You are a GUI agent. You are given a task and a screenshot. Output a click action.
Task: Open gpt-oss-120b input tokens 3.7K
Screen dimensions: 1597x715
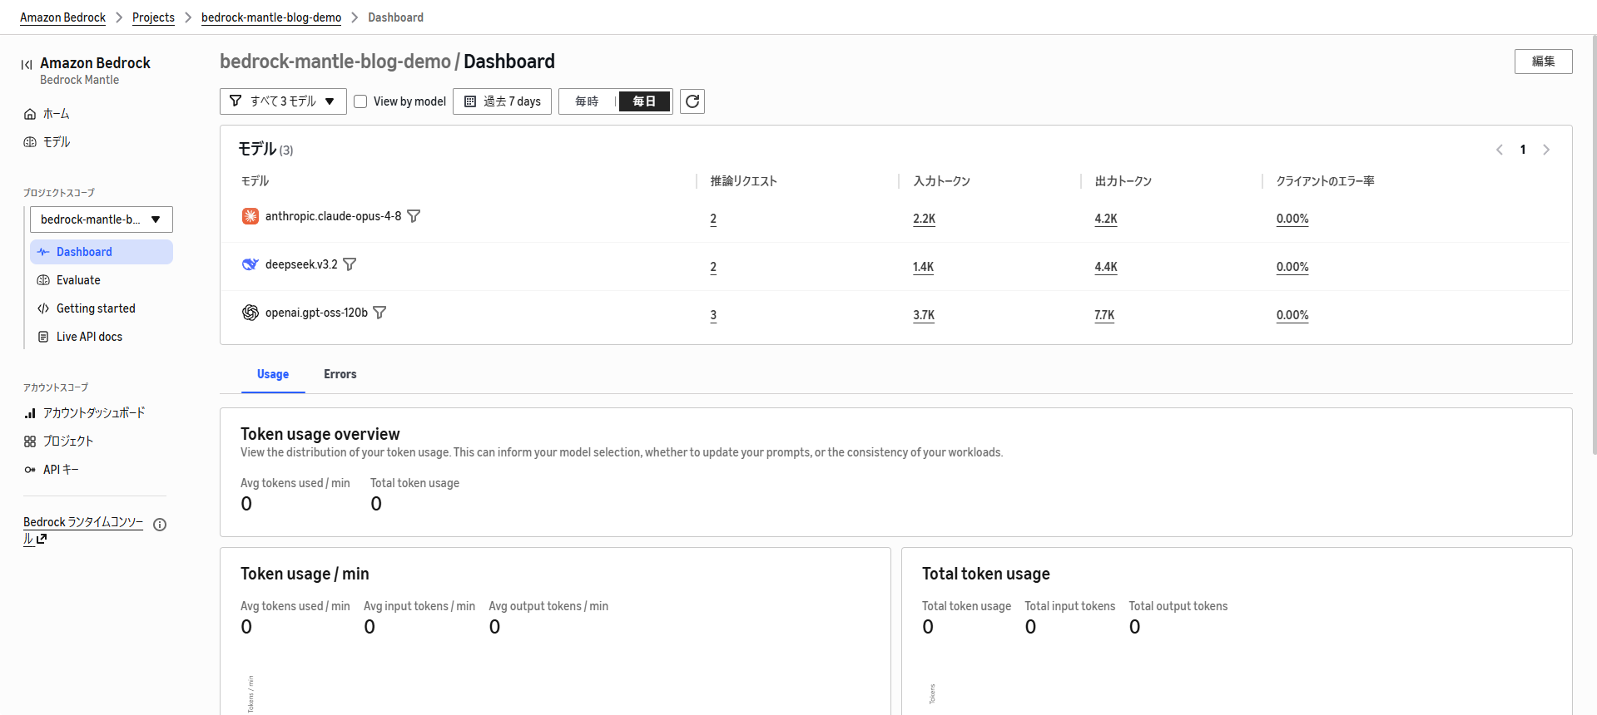pos(924,315)
